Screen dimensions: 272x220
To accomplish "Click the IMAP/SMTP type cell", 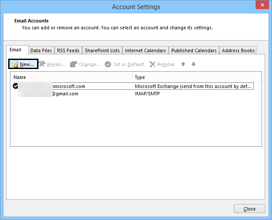I will (x=147, y=94).
